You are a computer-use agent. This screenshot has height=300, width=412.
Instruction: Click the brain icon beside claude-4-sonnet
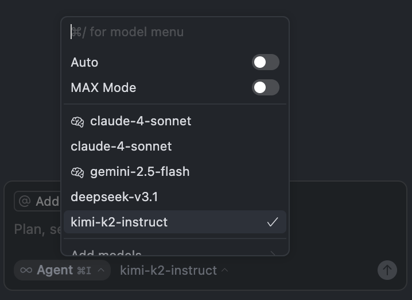tap(77, 122)
